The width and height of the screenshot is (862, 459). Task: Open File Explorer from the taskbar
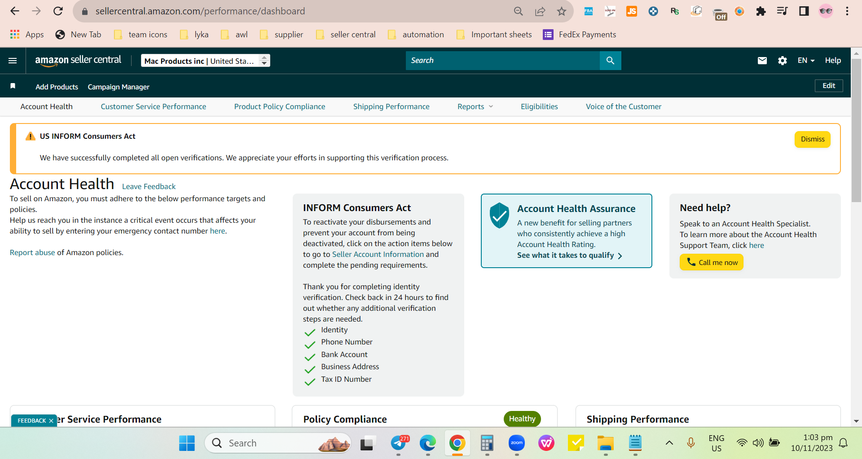[x=606, y=443]
